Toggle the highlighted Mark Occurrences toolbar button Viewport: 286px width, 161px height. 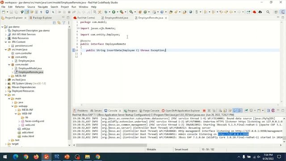point(27,12)
